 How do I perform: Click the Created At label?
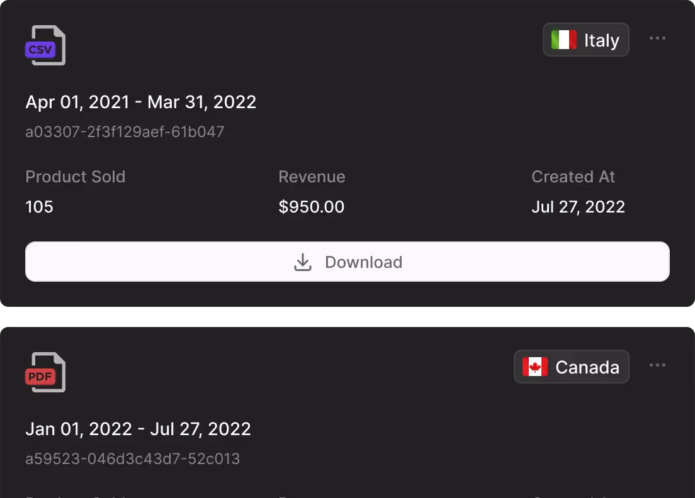tap(573, 177)
